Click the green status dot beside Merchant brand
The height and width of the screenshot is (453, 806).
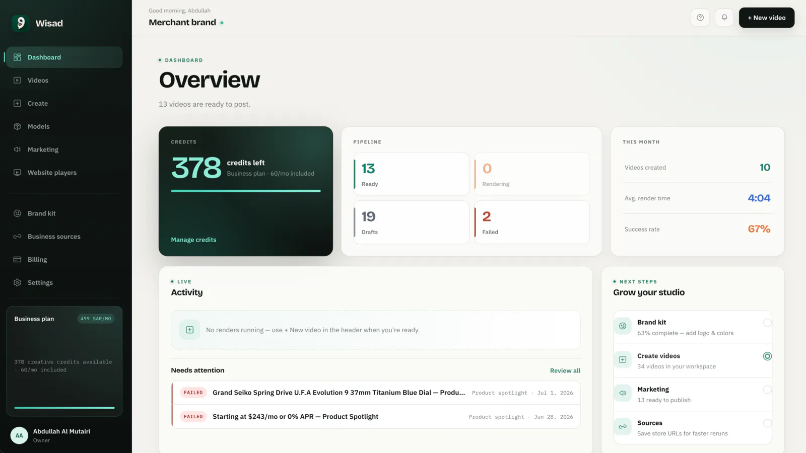tap(222, 23)
